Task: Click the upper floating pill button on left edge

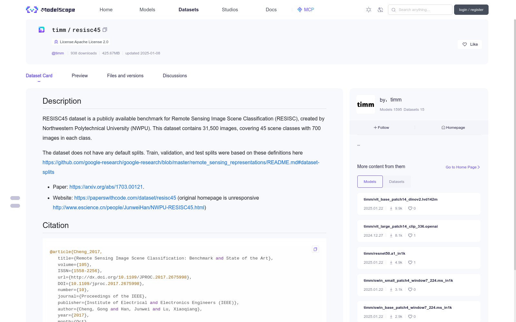Action: (15, 198)
